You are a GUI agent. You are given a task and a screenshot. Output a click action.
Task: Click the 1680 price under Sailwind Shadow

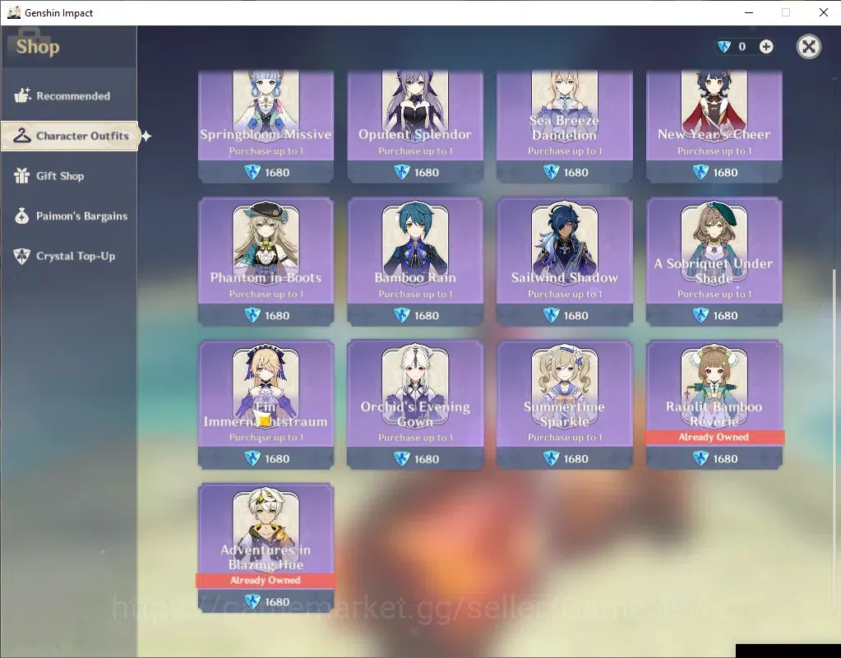575,316
